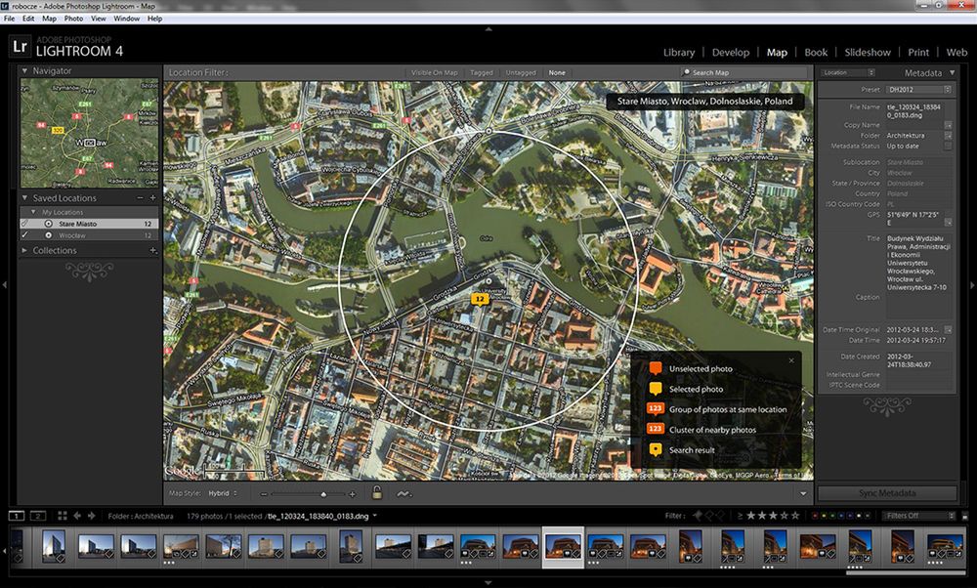Open the toolbar options arrow beside the map
Viewport: 977px width, 588px height.
tap(803, 494)
